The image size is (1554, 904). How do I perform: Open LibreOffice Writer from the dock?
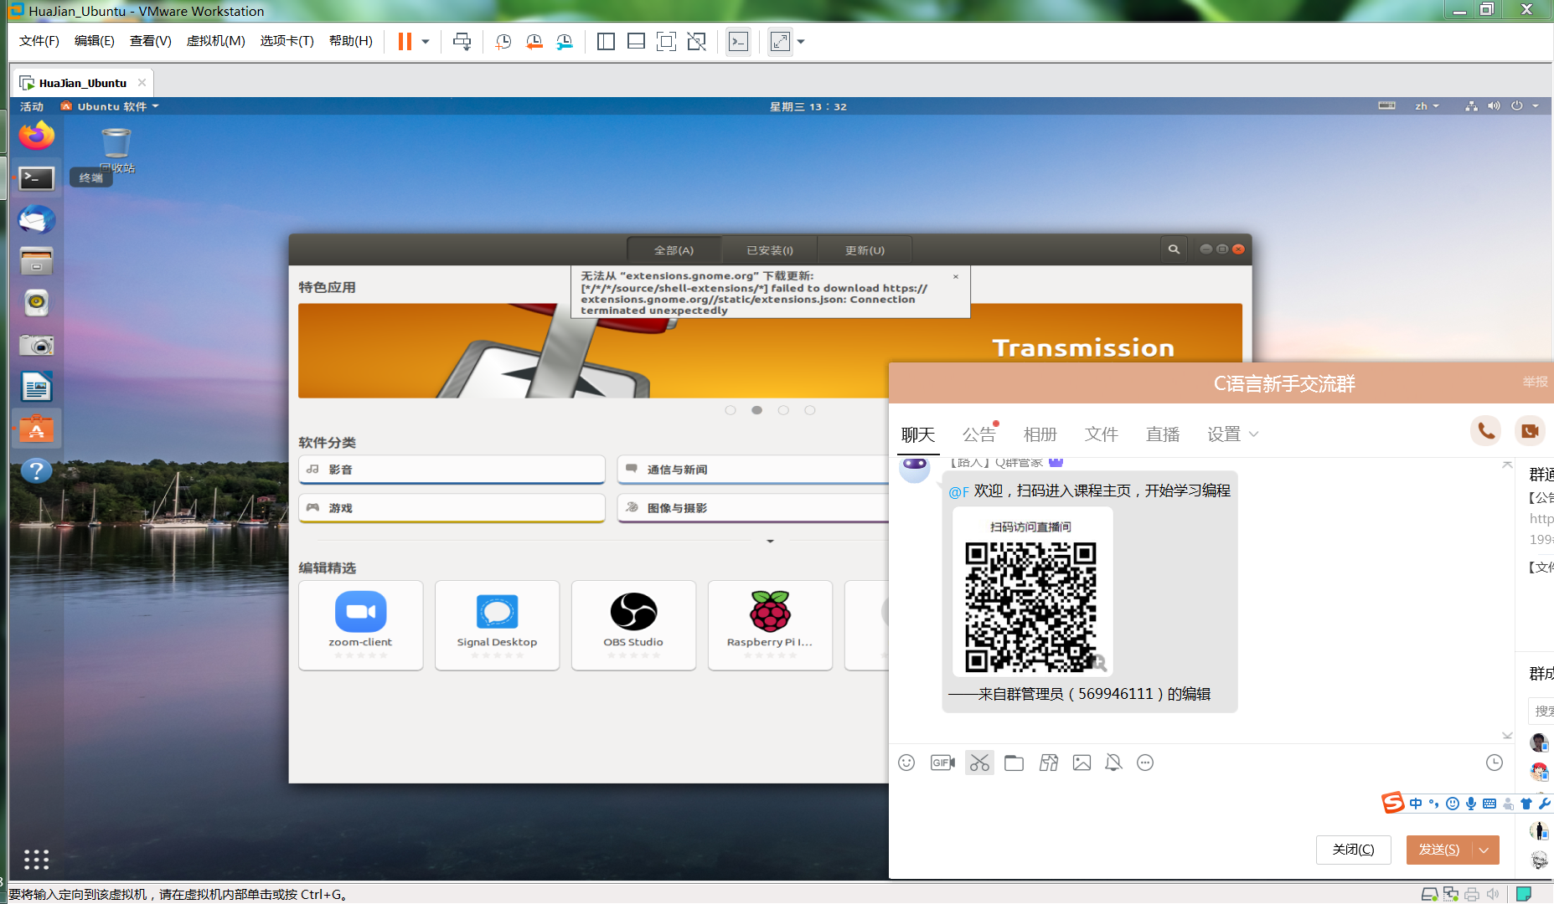(x=36, y=387)
